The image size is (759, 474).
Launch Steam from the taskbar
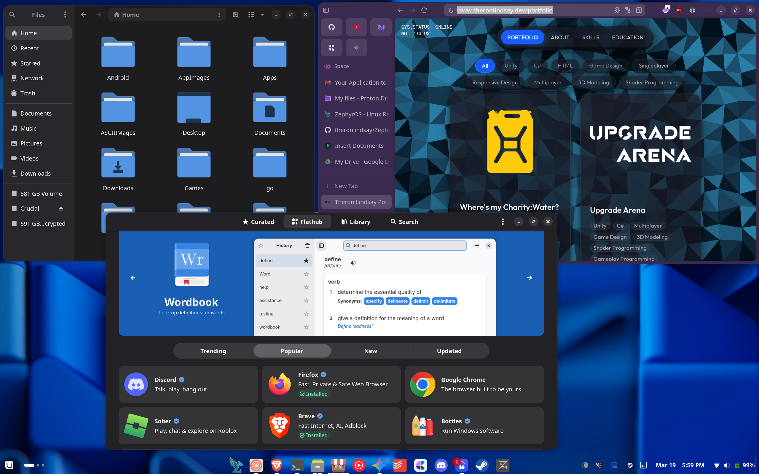point(482,465)
